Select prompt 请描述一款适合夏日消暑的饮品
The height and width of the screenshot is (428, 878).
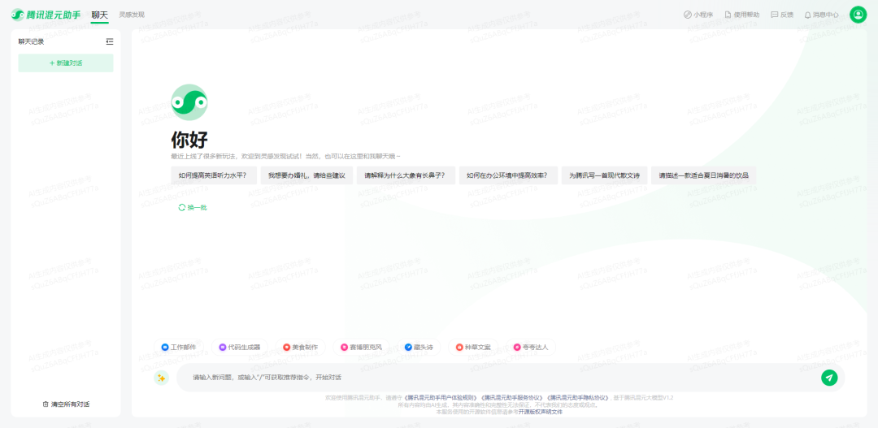point(704,175)
